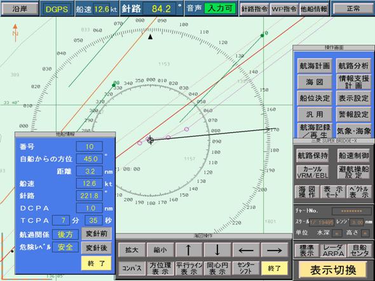Toggle 同心円表示 concentric circles
The height and width of the screenshot is (281, 375).
(217, 268)
